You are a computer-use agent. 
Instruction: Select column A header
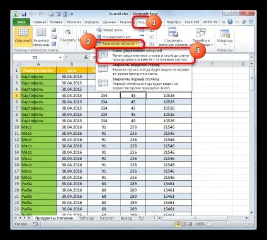point(38,64)
